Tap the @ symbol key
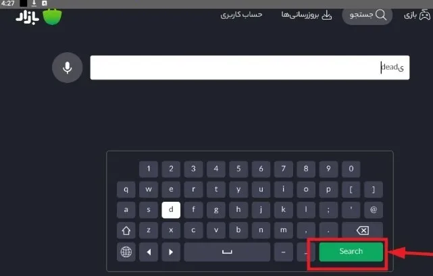Screen dimensions: 433x276 374,210
